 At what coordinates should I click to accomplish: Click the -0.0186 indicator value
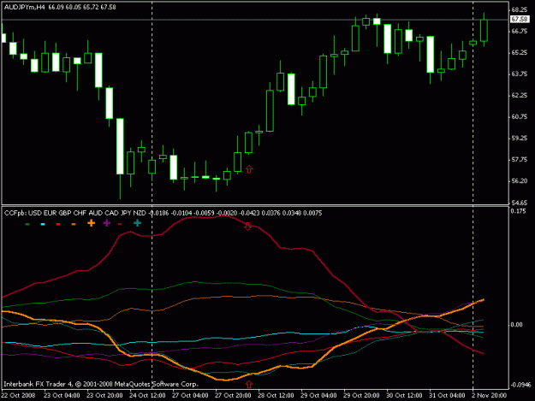[x=158, y=213]
